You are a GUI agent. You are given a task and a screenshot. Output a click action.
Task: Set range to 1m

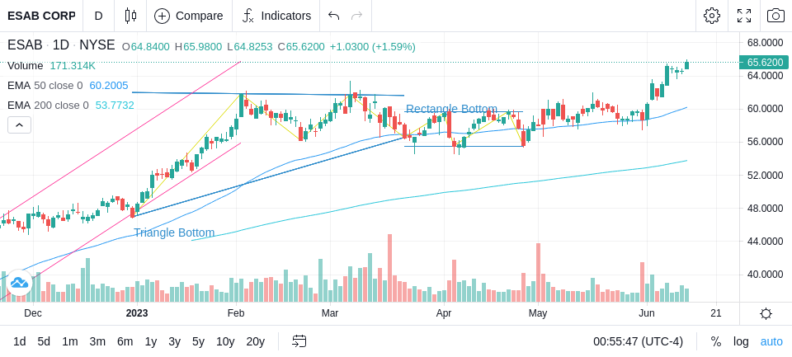tap(69, 342)
